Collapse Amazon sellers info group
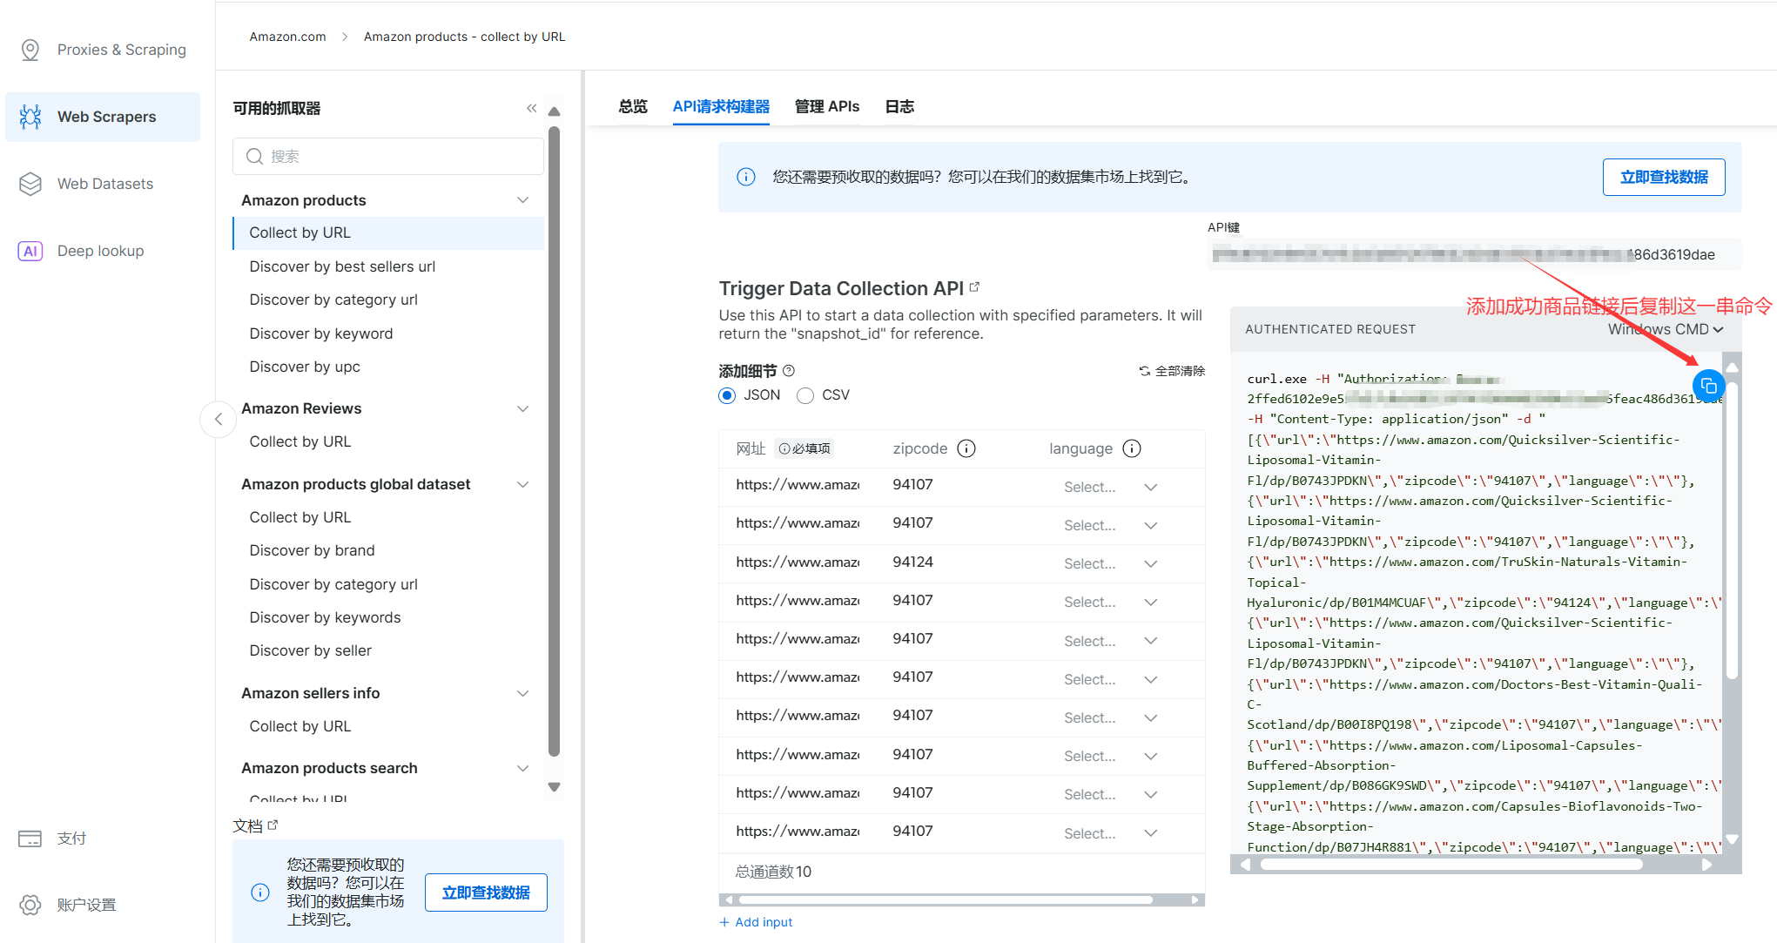Screen dimensions: 1777x943 pos(522,693)
